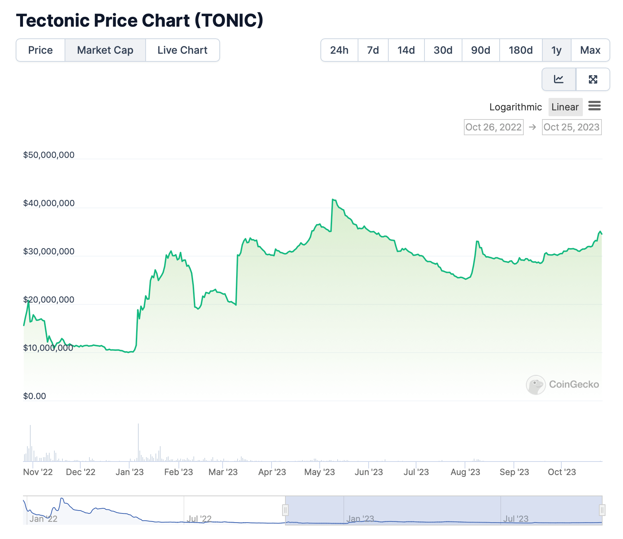The height and width of the screenshot is (539, 623).
Task: Select the 7d timeframe button
Action: 373,50
